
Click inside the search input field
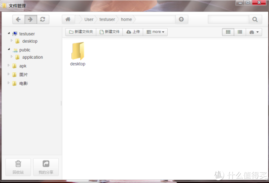pos(228,19)
